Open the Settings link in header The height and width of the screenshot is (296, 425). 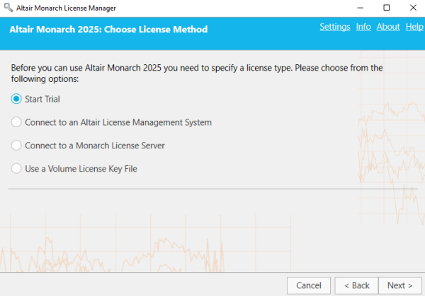[x=335, y=27]
